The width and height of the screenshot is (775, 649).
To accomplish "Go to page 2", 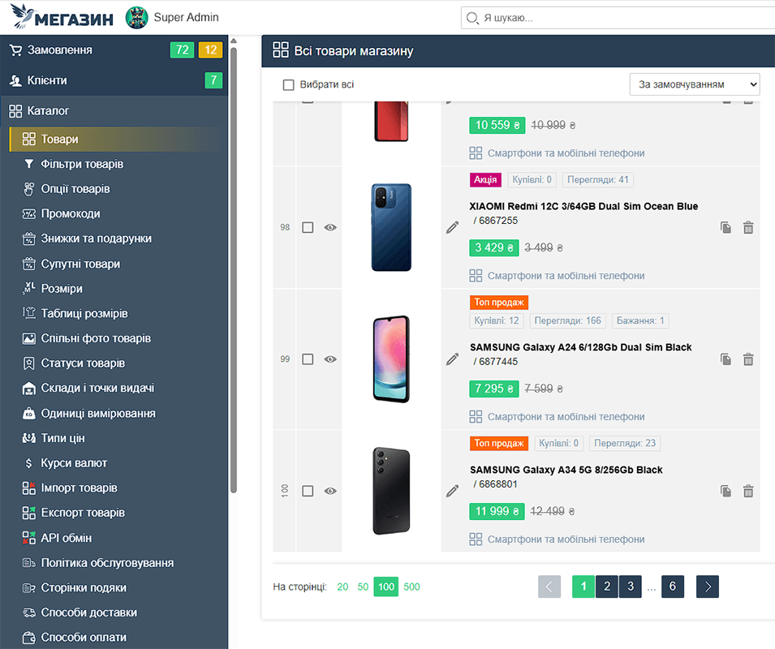I will [607, 587].
